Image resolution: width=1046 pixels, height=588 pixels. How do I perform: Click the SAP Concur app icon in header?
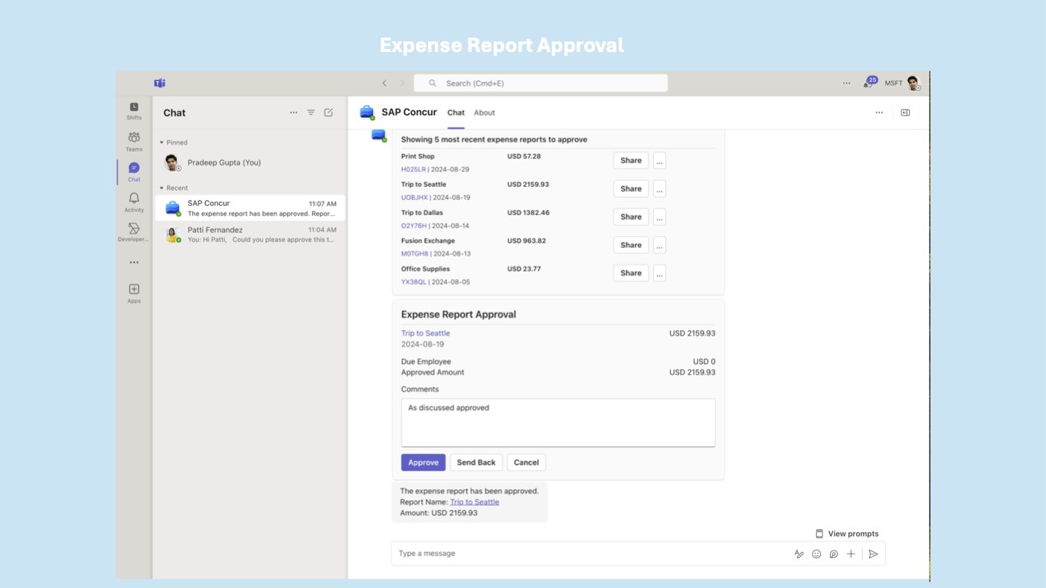[x=368, y=113]
